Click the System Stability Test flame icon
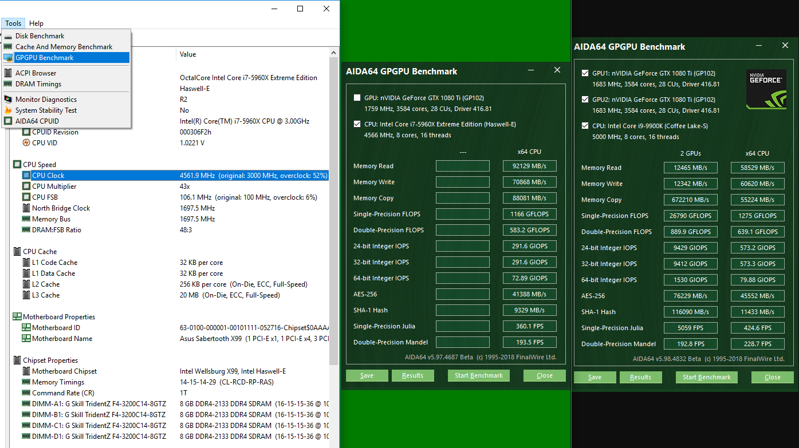The height and width of the screenshot is (448, 799). coord(8,110)
